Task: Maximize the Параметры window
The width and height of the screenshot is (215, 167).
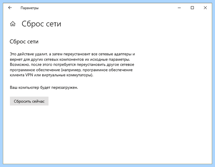Action: [x=192, y=8]
